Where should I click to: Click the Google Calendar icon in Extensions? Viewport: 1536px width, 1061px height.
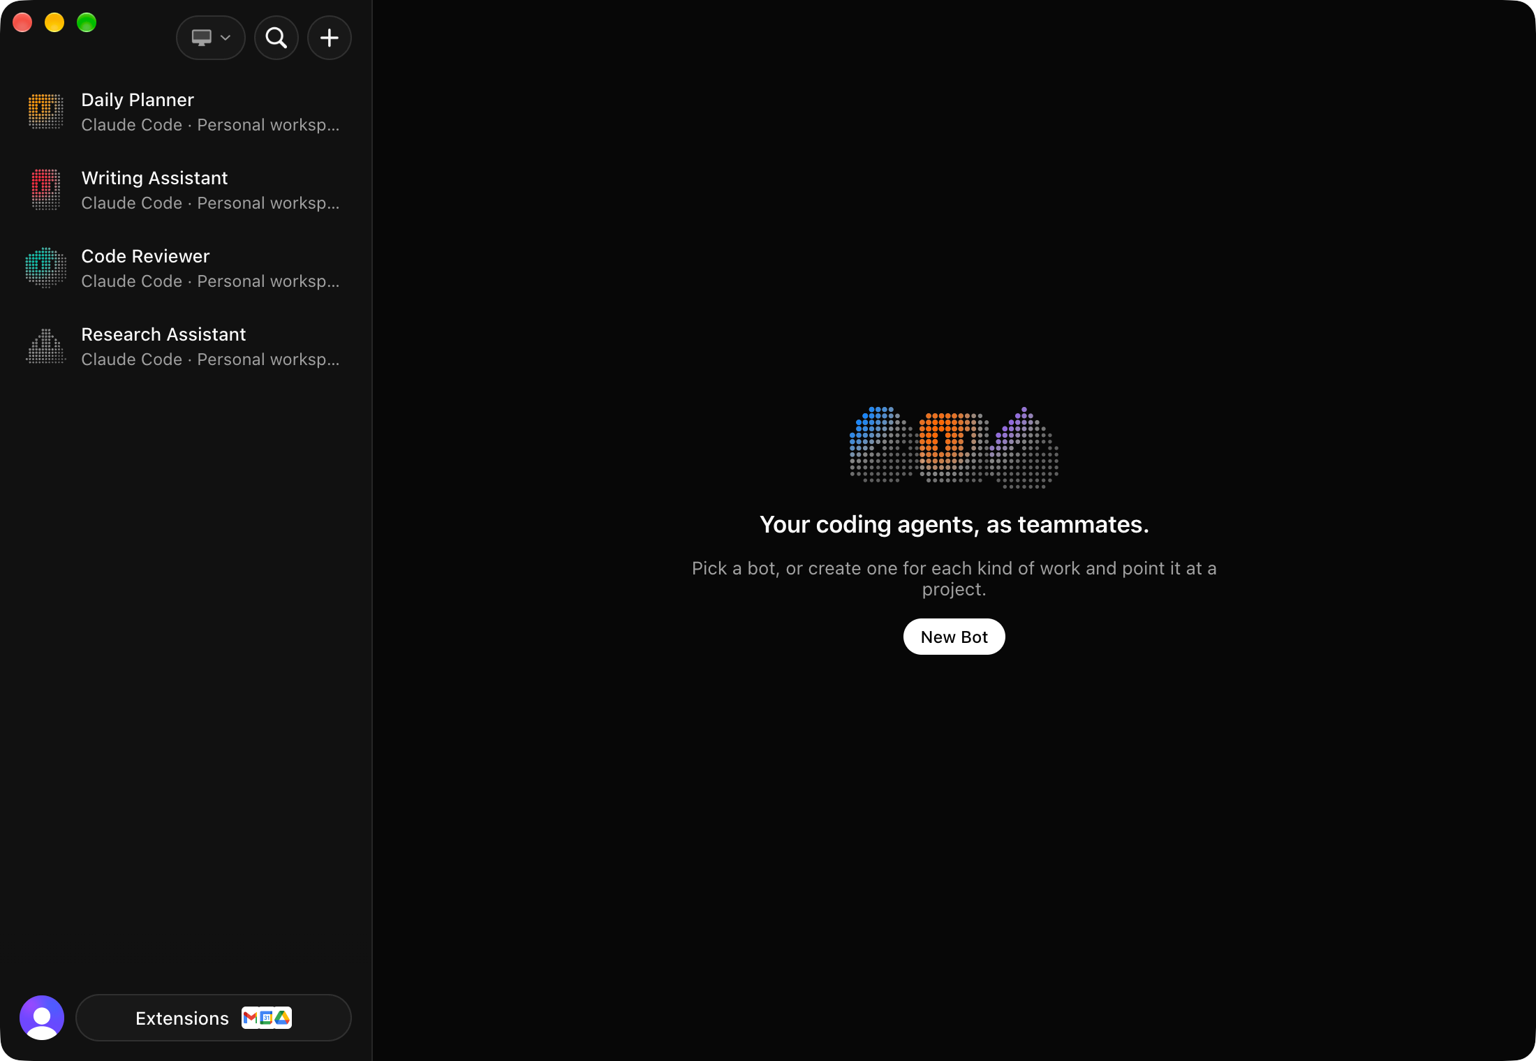(x=266, y=1018)
